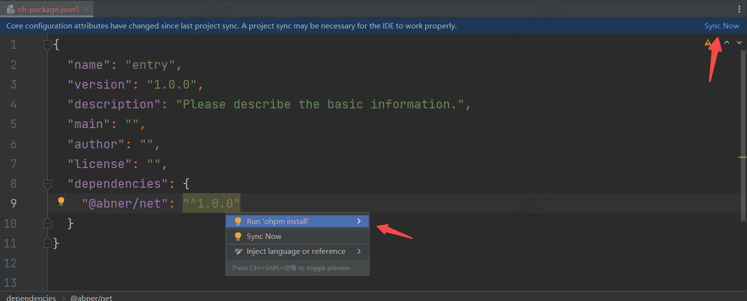747x301 pixels.
Task: Click the dependencies breadcrumb
Action: click(31, 298)
